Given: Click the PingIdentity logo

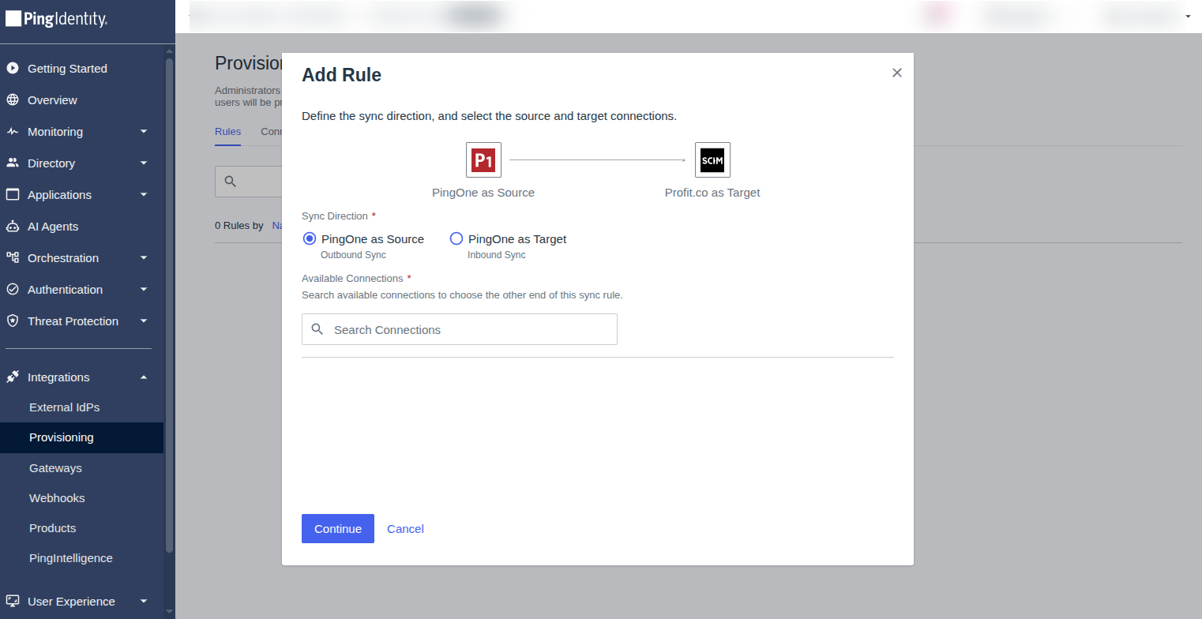Looking at the screenshot, I should click(56, 20).
